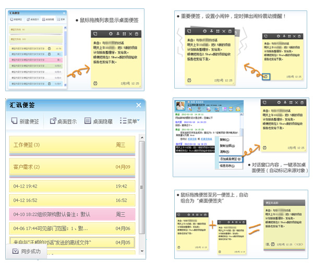Screen dimensions: 314x271
Task: Click X icon on the note beside small list window
Action: (x=130, y=34)
